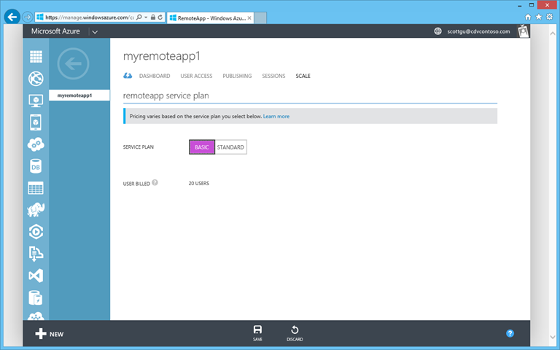Click the Save icon in bottom command bar
Image resolution: width=560 pixels, height=350 pixels.
[257, 333]
